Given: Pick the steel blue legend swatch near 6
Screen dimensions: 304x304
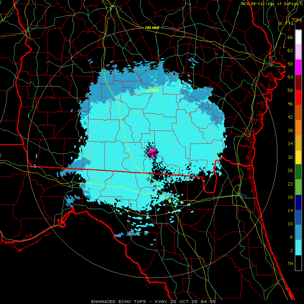Looking at the screenshot, I should tap(298, 232).
